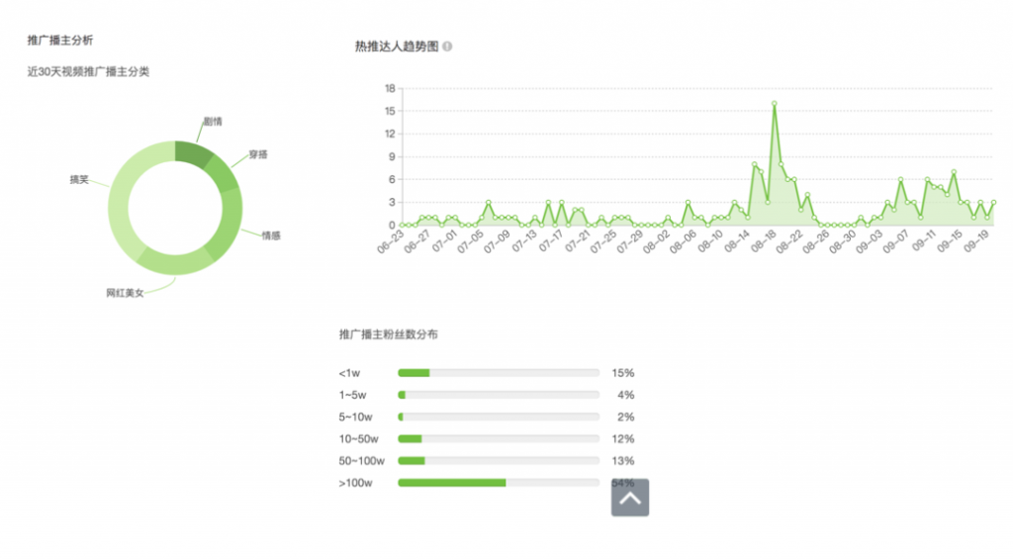Image resolution: width=1013 pixels, height=560 pixels.
Task: Click the 10~50w fan distribution bar
Action: click(410, 438)
